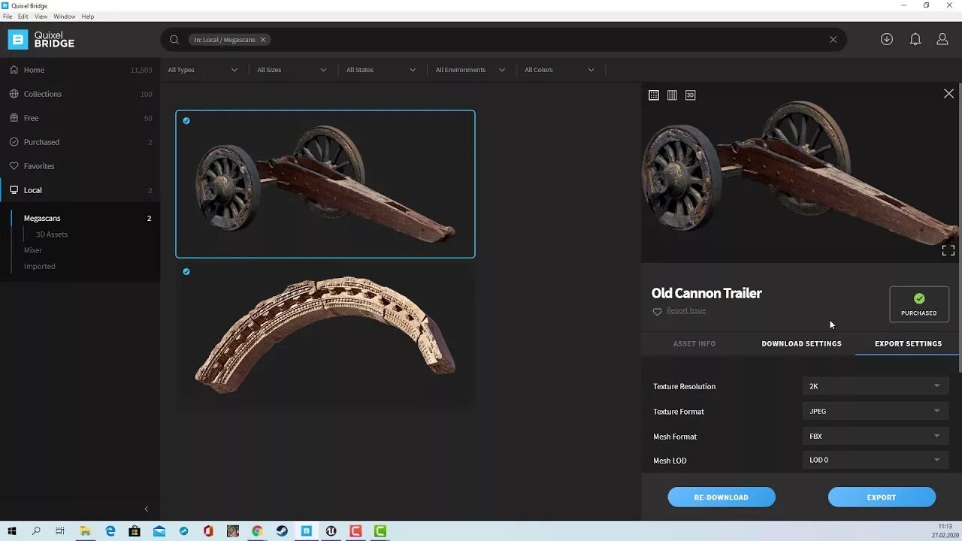Screen dimensions: 962x541
Task: Click the Purchased status button
Action: [x=919, y=304]
